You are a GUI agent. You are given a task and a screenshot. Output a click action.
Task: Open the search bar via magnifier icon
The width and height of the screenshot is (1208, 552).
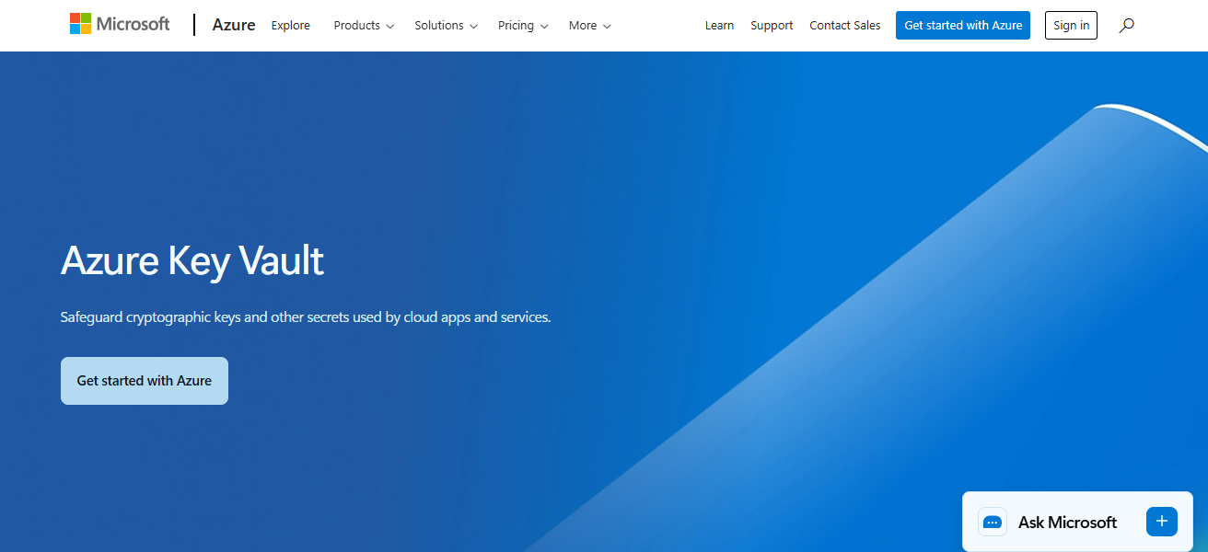(1125, 25)
